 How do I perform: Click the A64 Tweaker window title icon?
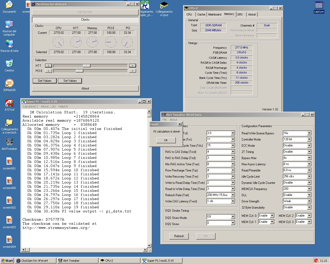pos(163,115)
